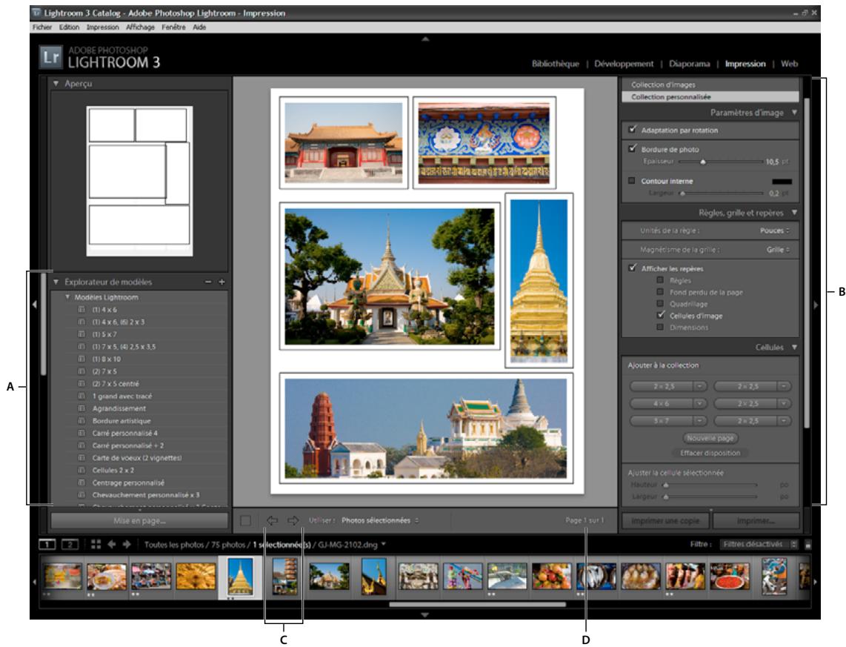Click template icon beside Cellules 2 x 2
This screenshot has width=846, height=647.
[x=81, y=470]
